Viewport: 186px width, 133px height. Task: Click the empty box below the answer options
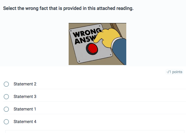tap(95, 131)
